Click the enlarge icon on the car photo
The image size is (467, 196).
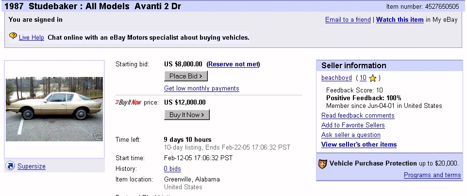[x=98, y=137]
